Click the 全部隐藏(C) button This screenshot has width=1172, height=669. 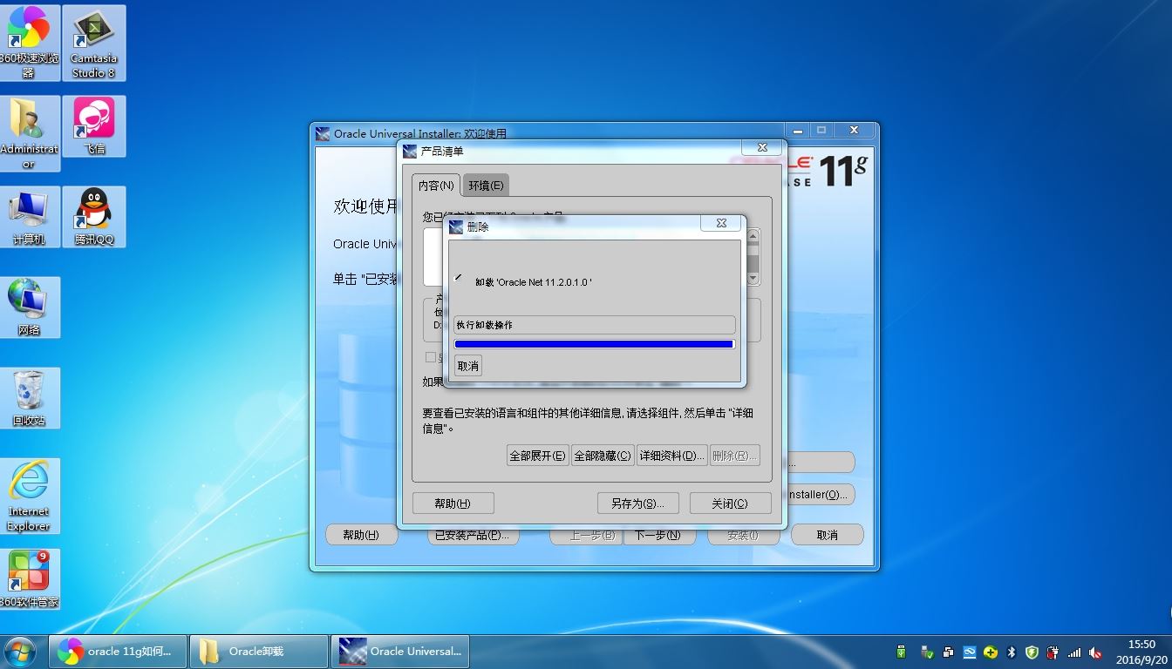point(602,456)
